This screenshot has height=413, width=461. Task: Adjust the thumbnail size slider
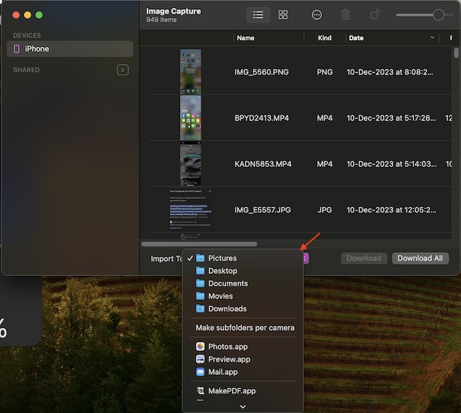(x=438, y=14)
